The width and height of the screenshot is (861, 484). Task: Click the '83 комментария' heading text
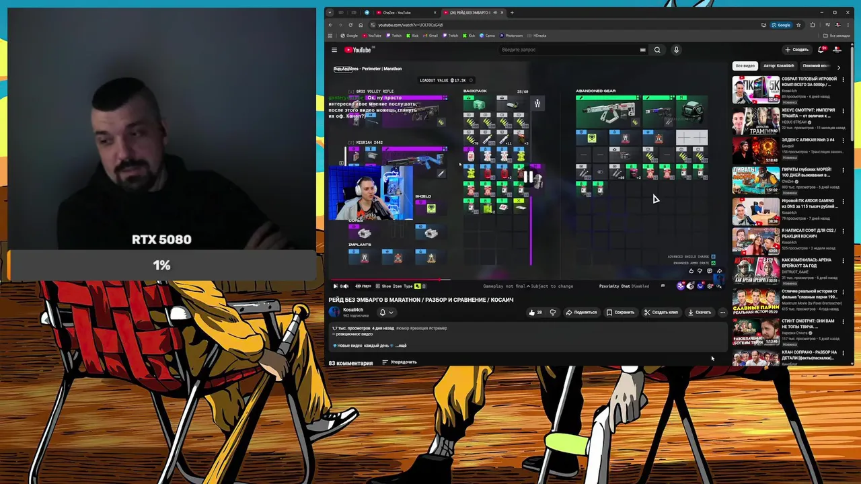(350, 363)
